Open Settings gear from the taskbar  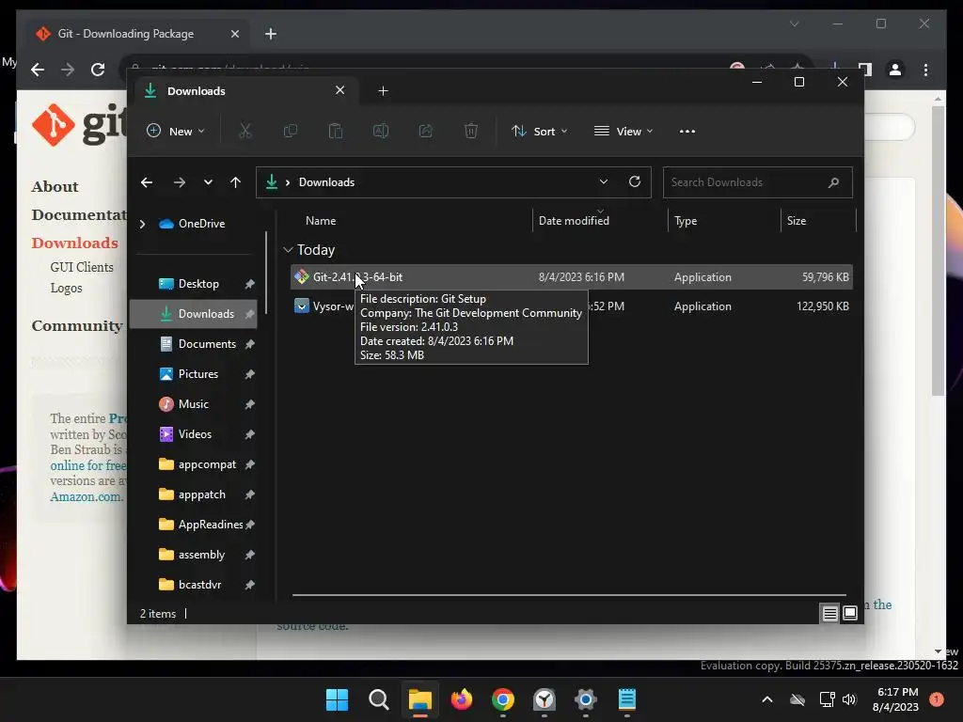(x=585, y=699)
